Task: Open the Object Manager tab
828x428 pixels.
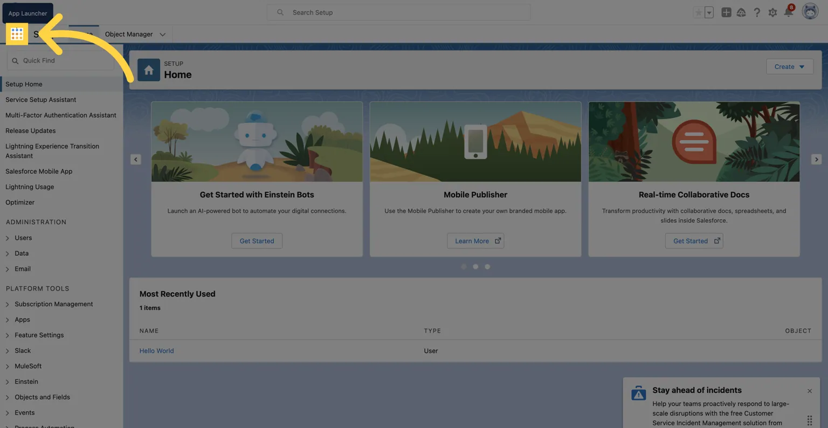Action: (x=129, y=34)
